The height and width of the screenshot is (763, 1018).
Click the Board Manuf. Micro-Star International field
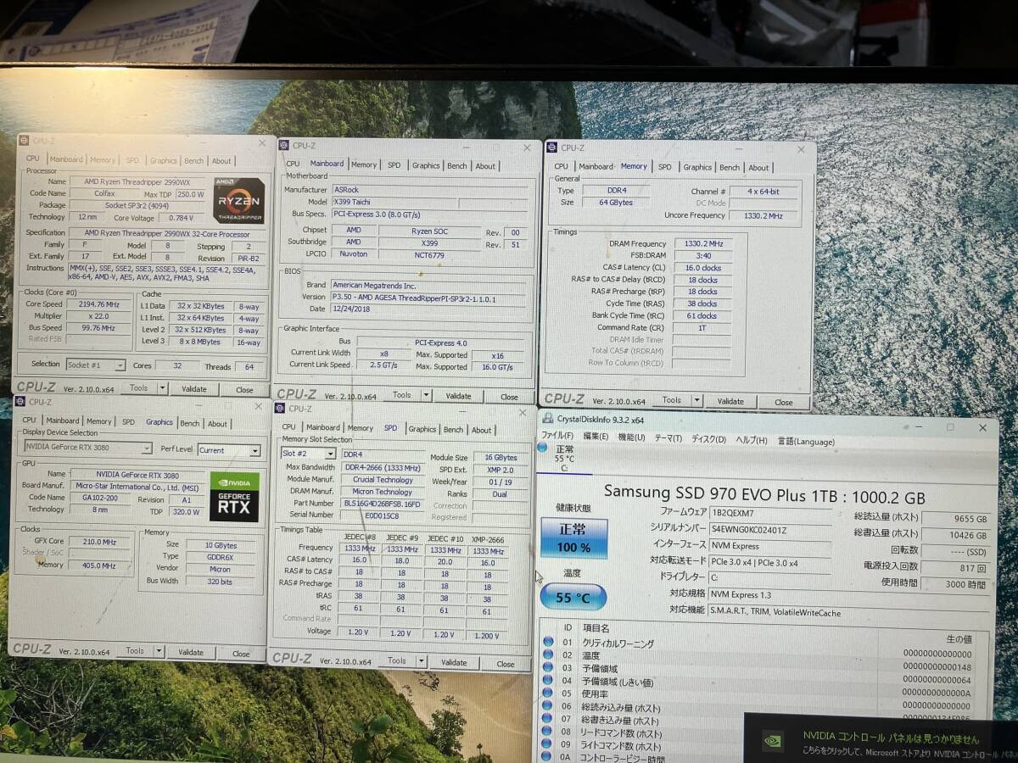(137, 486)
